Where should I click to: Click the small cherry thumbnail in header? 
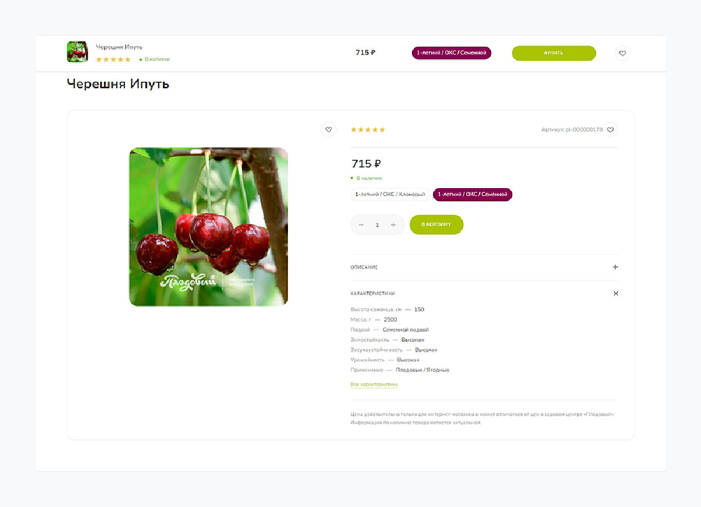(x=77, y=52)
